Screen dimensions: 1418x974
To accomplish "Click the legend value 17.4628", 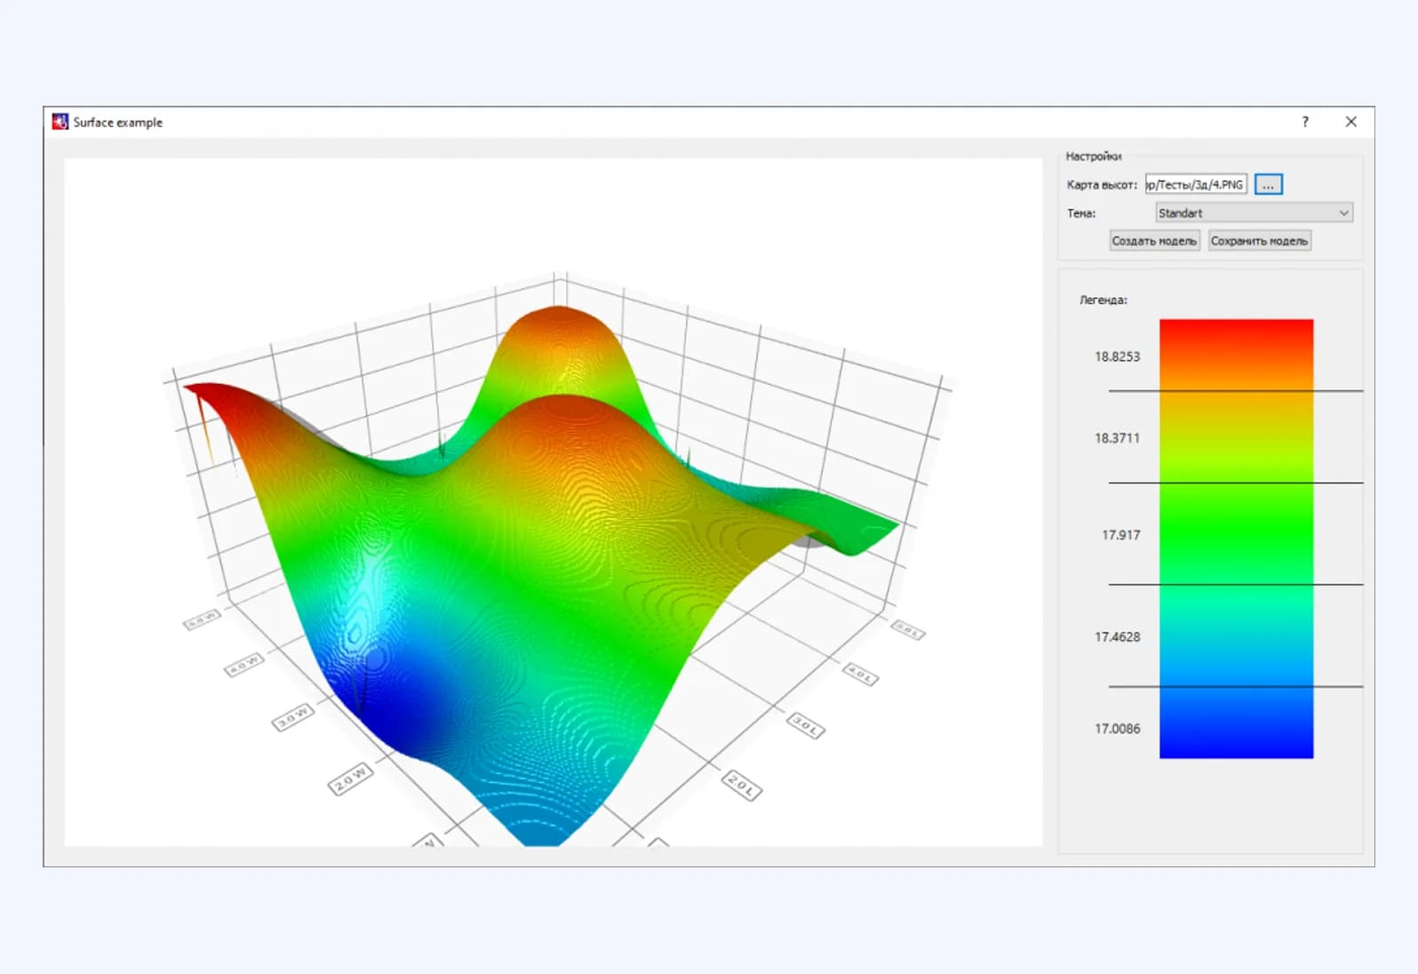I will pos(1117,637).
